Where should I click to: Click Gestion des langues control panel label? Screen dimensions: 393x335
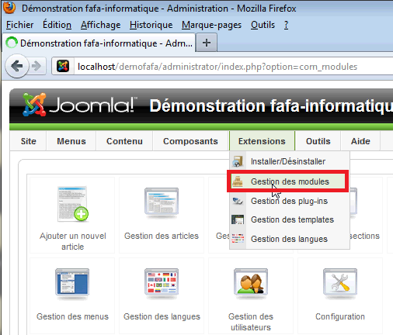(x=162, y=316)
